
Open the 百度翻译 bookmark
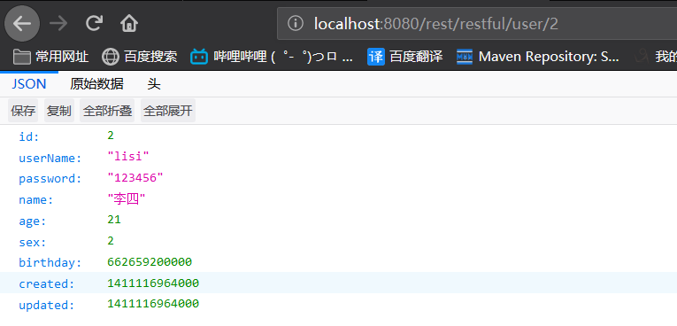(x=405, y=57)
